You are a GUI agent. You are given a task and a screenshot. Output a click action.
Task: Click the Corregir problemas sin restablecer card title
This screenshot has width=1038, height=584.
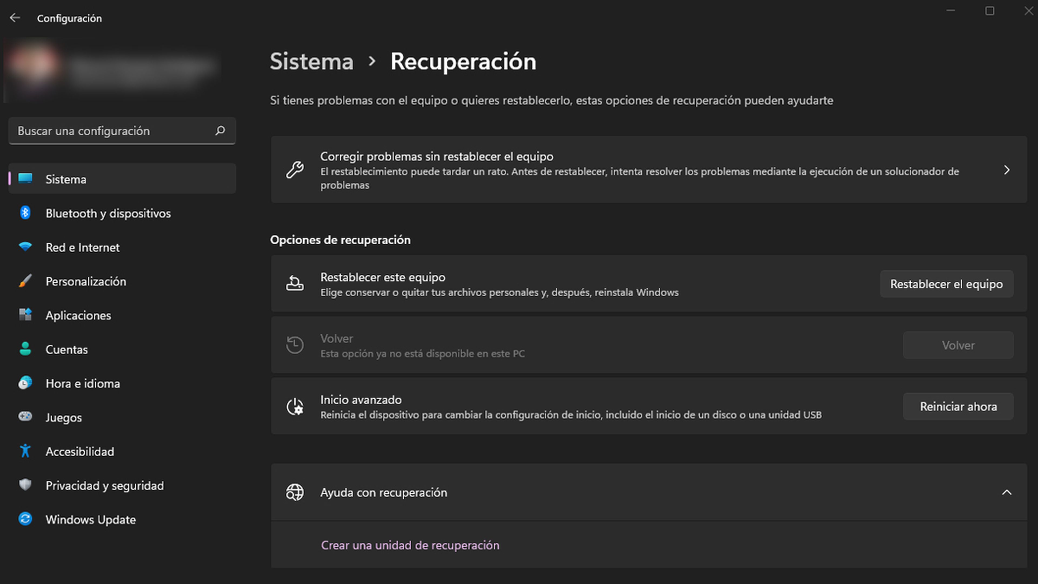pos(436,156)
